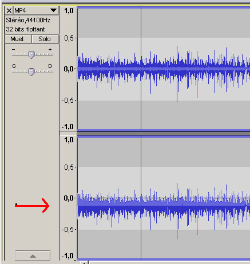Click the plus sign on the gain slider
Screen dimensions: 250x264
(x=50, y=49)
